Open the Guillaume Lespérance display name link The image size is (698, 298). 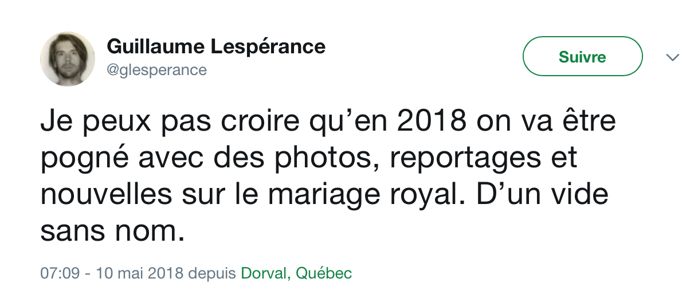click(216, 46)
